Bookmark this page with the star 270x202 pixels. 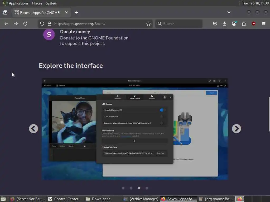pos(148,24)
